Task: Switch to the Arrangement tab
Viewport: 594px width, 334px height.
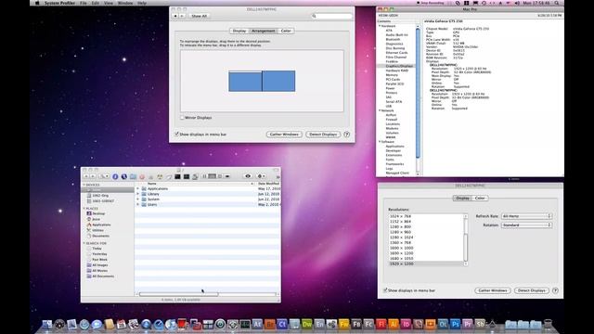Action: coord(264,31)
